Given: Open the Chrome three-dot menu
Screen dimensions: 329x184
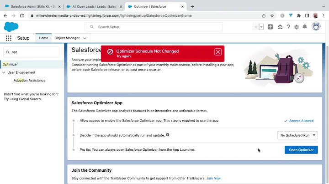Looking at the screenshot, I should (324, 15).
